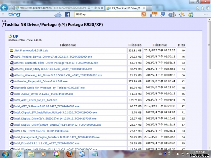Screen dimensions: 211x158
Task: Close the Bing toolbar with its X
Action: tap(3, 14)
